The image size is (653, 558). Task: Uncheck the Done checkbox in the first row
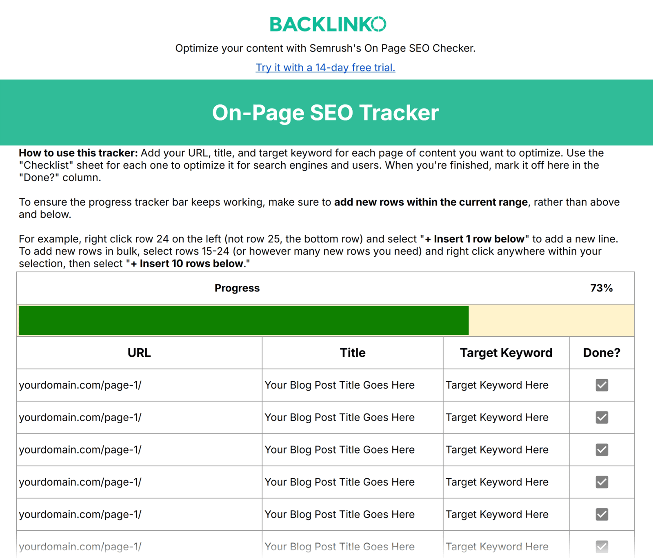pos(602,385)
